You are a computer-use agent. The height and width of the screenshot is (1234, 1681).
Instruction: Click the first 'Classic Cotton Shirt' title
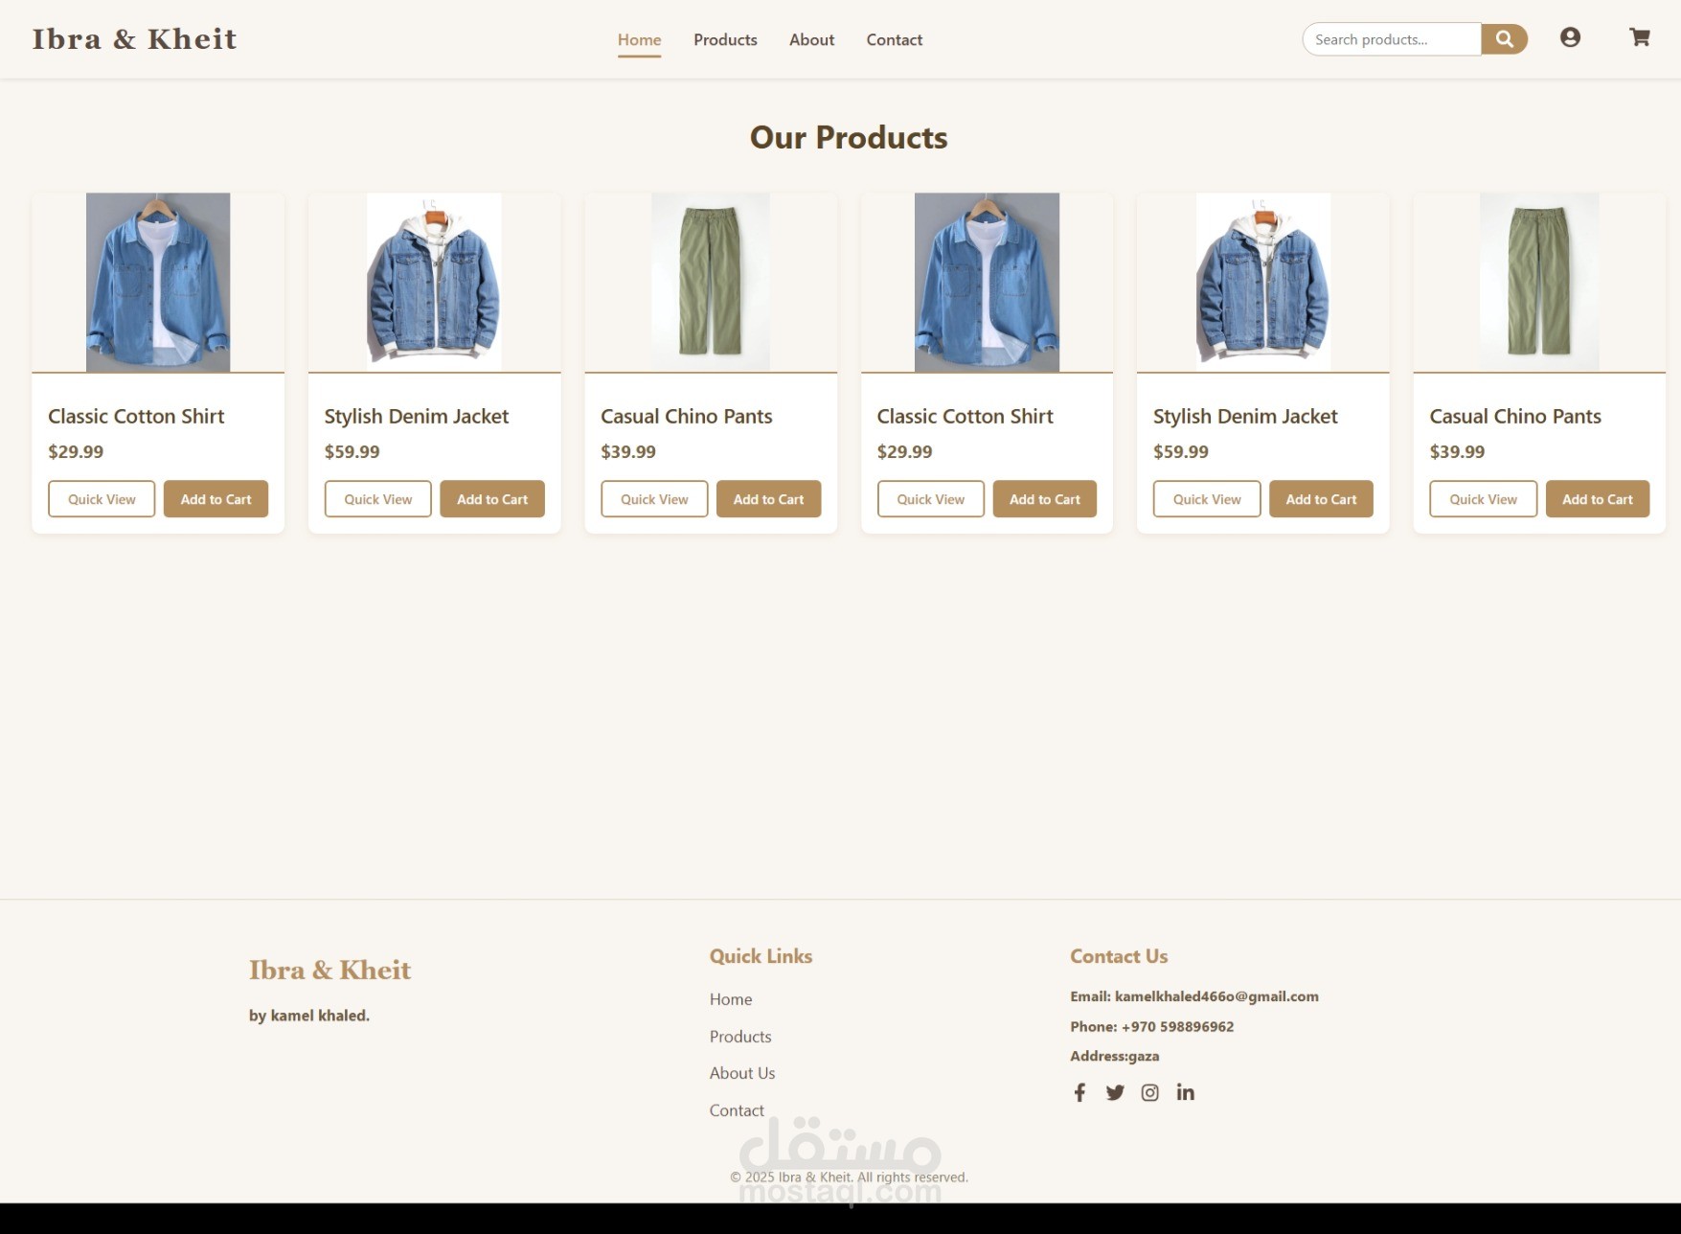point(136,417)
